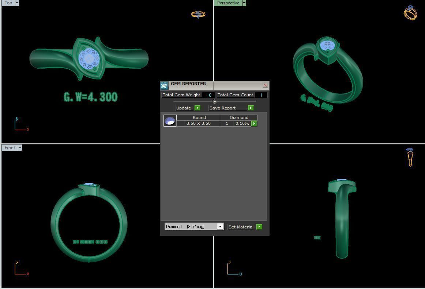Click the perspective-view ring thumbnail icon

[x=410, y=13]
